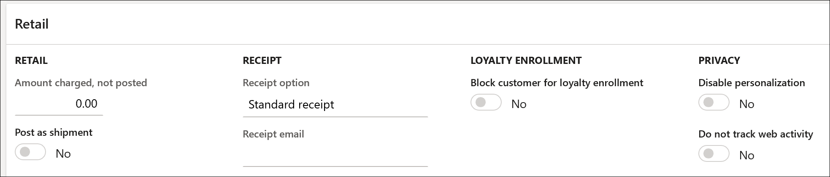
Task: Click the Amount charged, not posted field
Action: [59, 104]
